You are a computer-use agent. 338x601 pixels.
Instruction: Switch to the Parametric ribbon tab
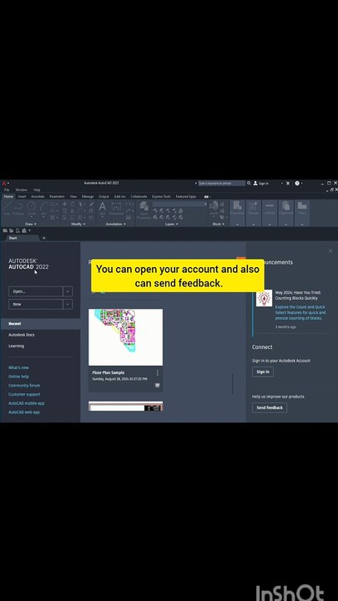pos(57,197)
